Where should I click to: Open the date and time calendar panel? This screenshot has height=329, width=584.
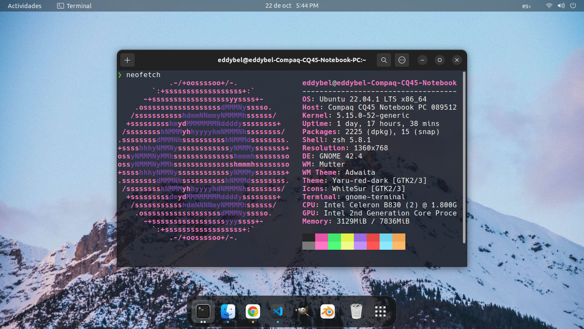pyautogui.click(x=292, y=6)
